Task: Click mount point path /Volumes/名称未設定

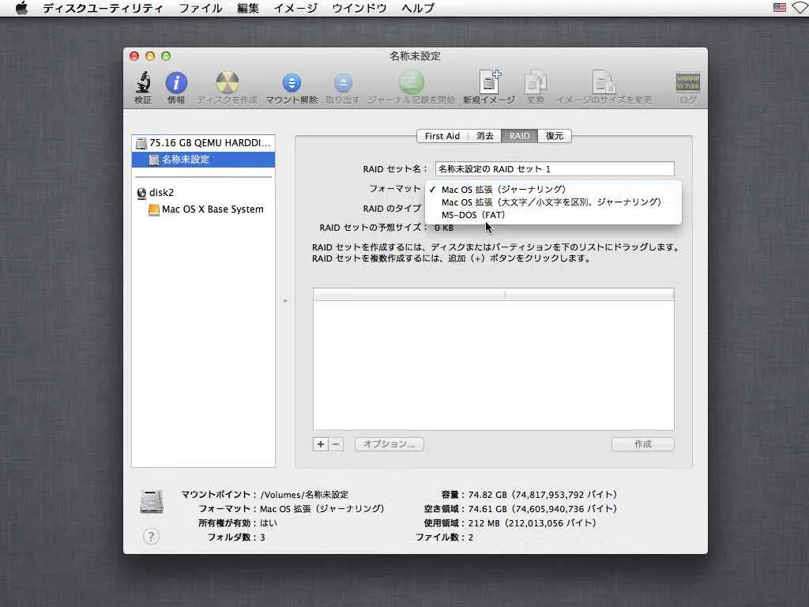Action: (x=304, y=495)
